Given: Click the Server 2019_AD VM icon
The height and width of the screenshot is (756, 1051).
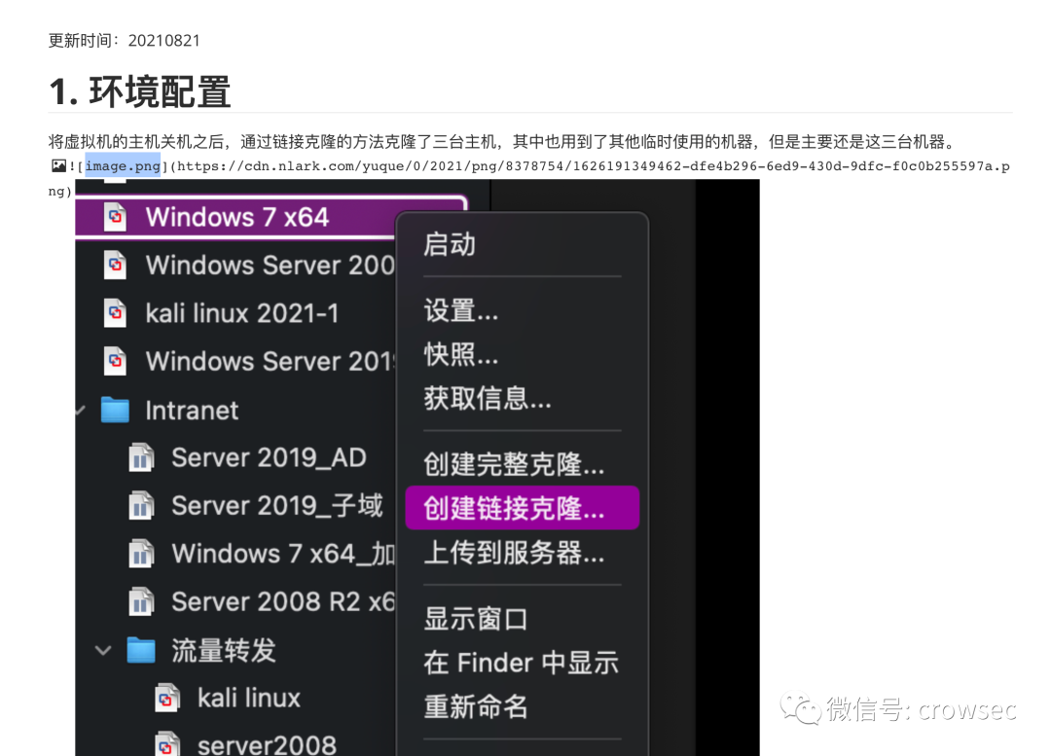Looking at the screenshot, I should click(141, 457).
